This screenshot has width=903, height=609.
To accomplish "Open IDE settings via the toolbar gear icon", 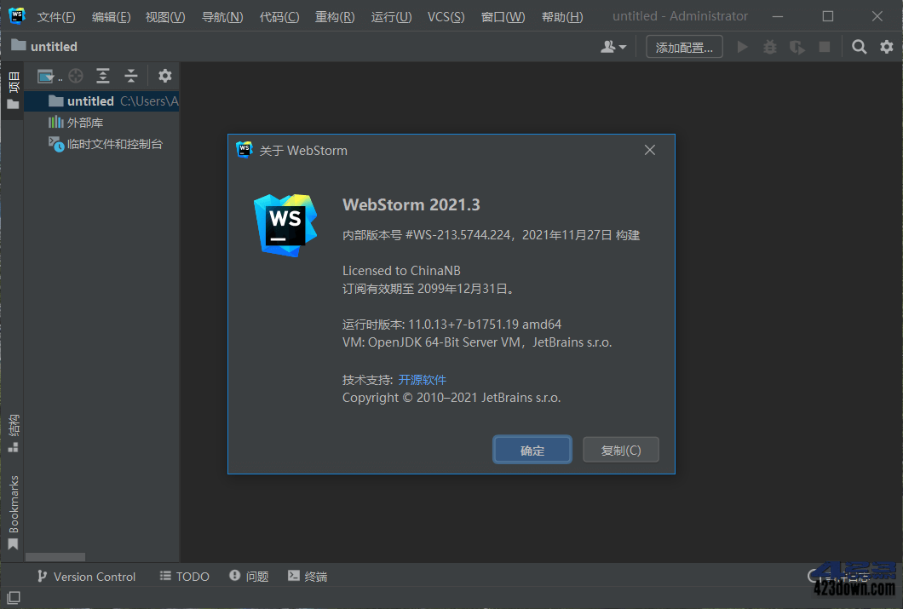I will 887,47.
